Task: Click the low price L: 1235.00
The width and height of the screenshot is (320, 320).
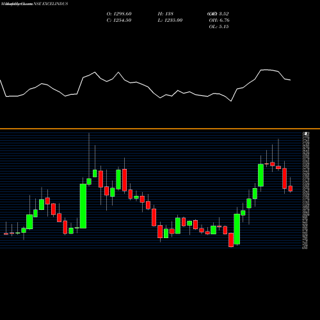Action: [170, 20]
